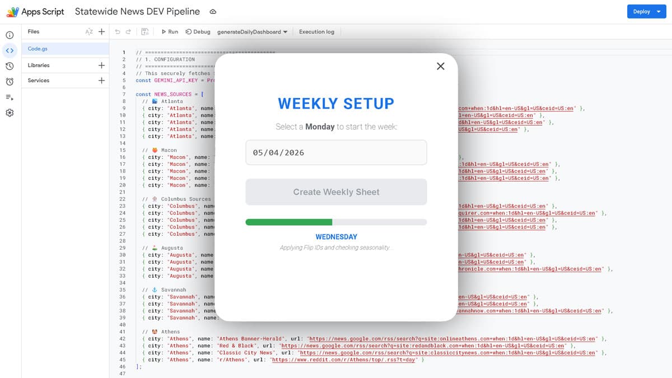
Task: Run the selected function
Action: tap(170, 32)
